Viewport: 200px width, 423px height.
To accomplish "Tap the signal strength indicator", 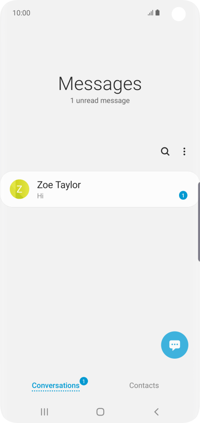I will (151, 13).
